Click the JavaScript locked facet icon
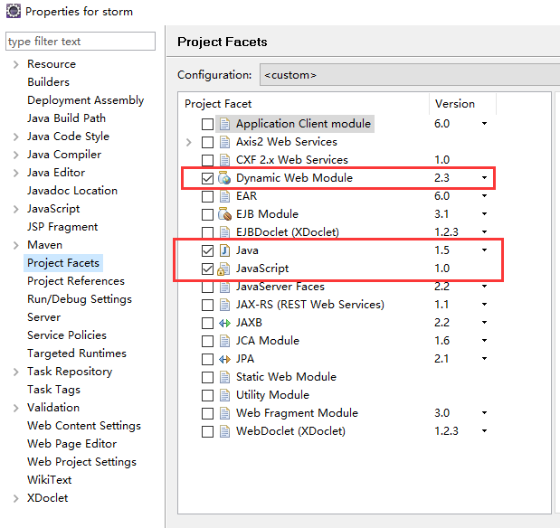Viewport: 560px width, 528px height. coord(223,269)
